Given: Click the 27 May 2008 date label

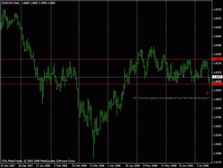Looking at the screenshot, I should 169,165.
